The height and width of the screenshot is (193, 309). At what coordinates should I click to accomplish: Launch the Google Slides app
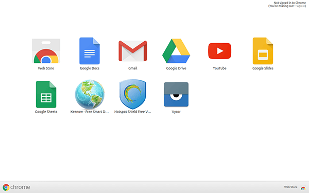pos(263,51)
